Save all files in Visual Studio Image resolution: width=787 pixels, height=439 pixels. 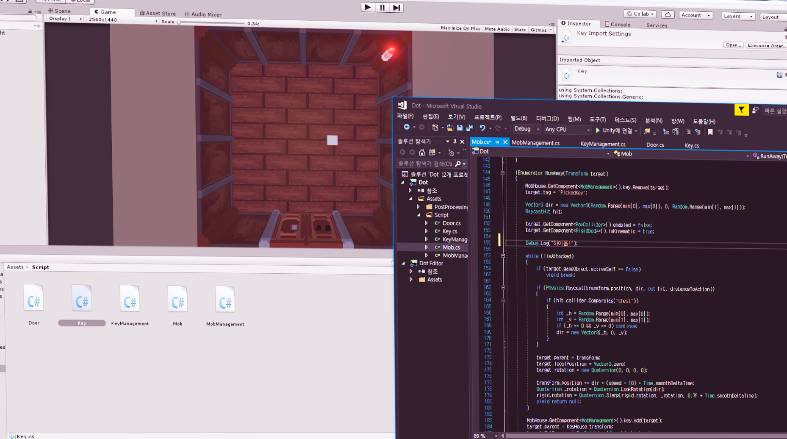coord(469,128)
